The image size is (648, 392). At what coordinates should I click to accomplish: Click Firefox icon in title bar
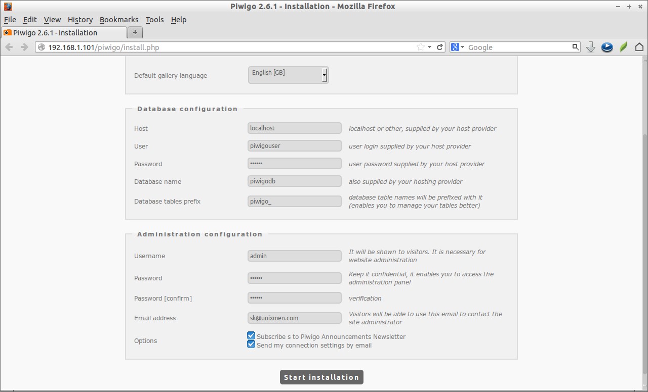coord(8,7)
